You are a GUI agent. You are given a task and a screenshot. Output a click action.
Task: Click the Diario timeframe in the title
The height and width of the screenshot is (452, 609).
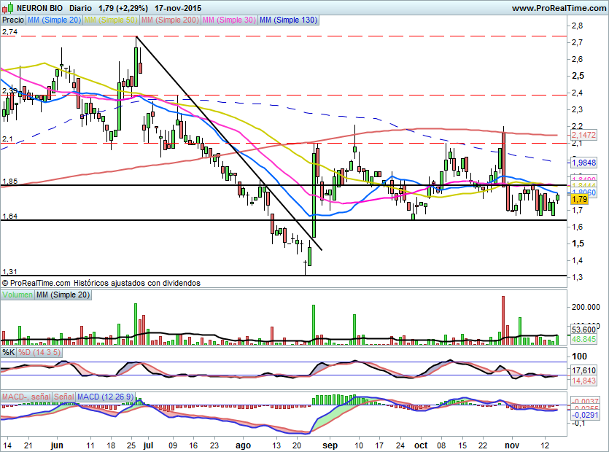tap(81, 8)
